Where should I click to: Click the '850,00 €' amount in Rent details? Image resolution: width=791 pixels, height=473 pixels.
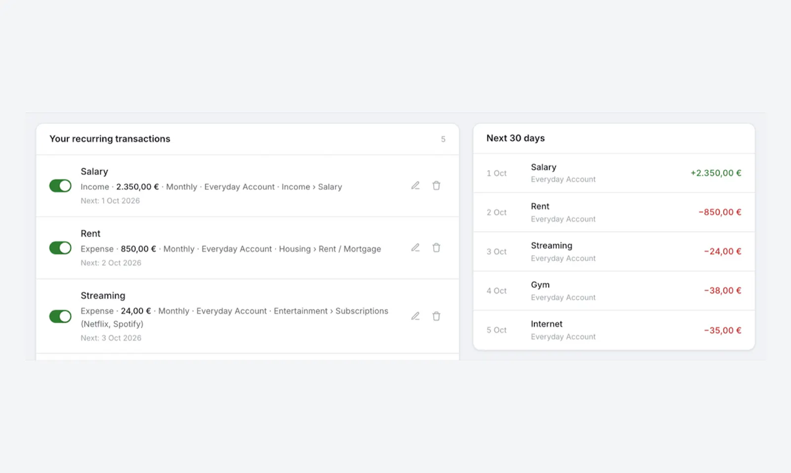point(138,249)
